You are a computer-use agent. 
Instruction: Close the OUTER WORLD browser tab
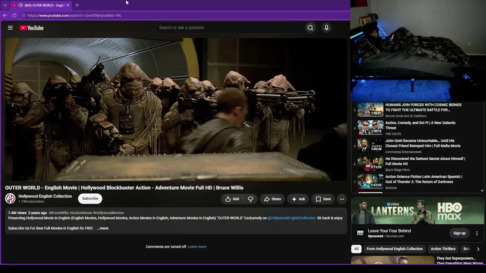68,5
